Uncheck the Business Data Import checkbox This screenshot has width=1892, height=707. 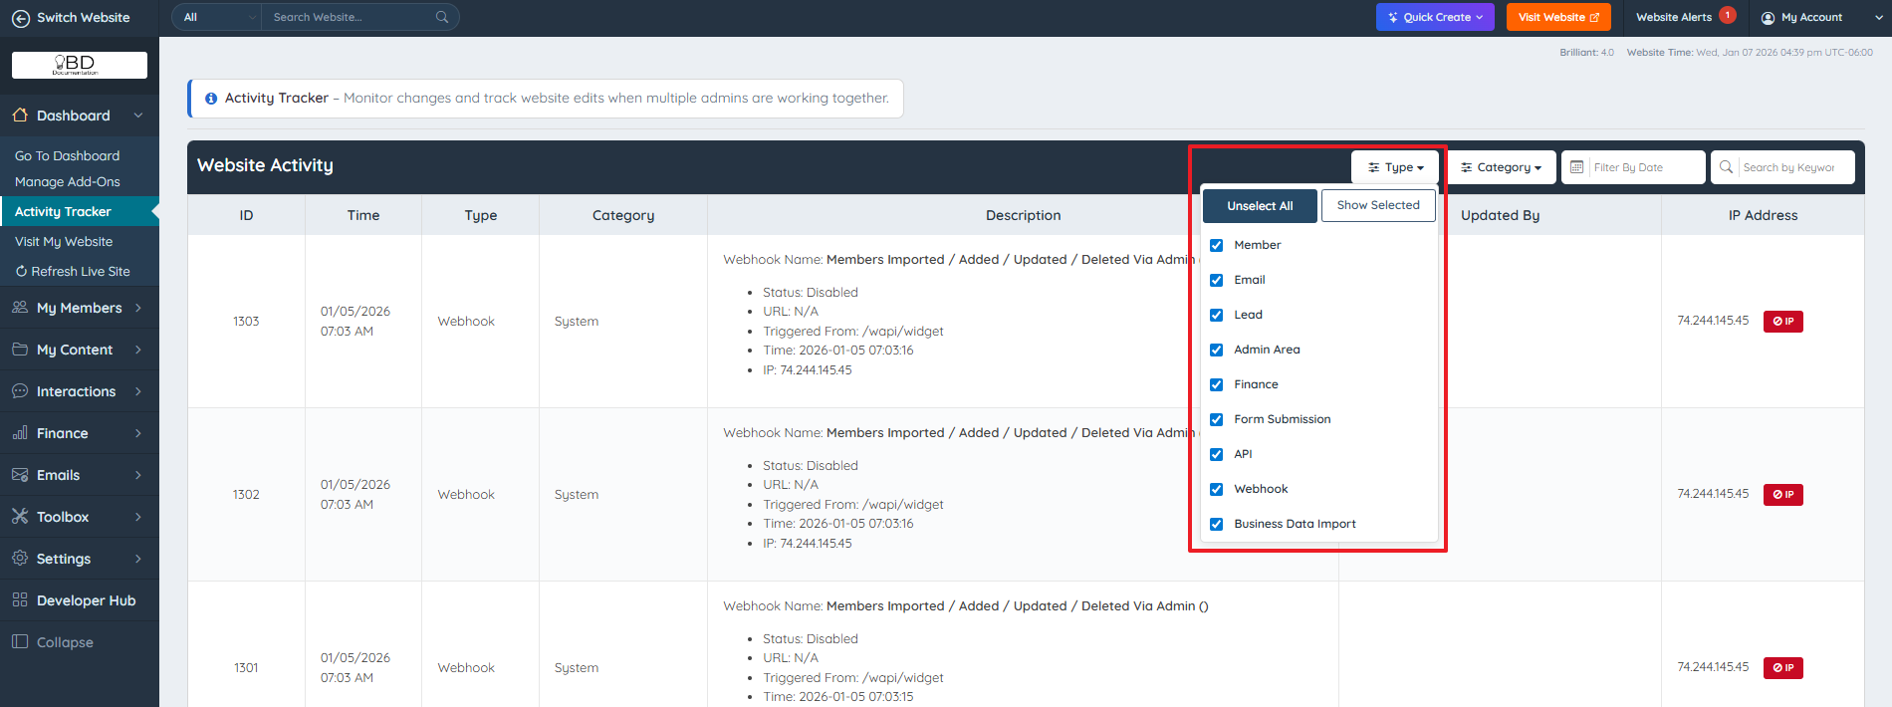click(x=1216, y=525)
